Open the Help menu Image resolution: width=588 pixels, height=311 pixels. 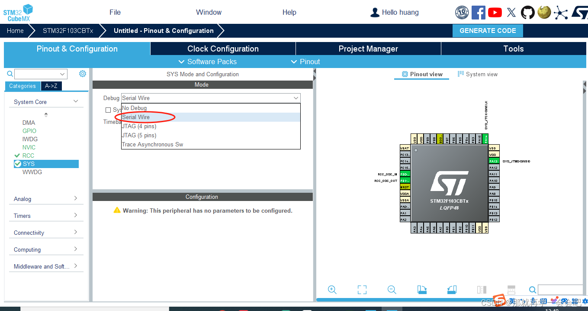point(289,12)
